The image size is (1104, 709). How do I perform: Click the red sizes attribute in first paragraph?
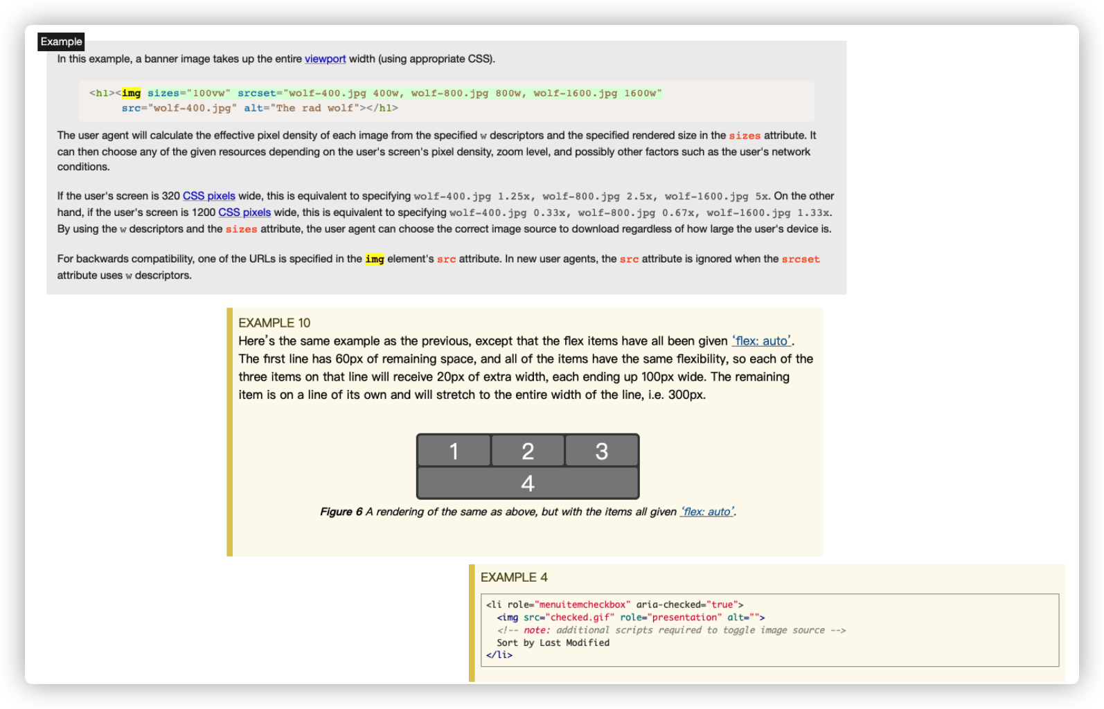[745, 136]
